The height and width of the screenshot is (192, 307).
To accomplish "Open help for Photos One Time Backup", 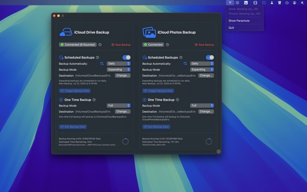I will 177,100.
